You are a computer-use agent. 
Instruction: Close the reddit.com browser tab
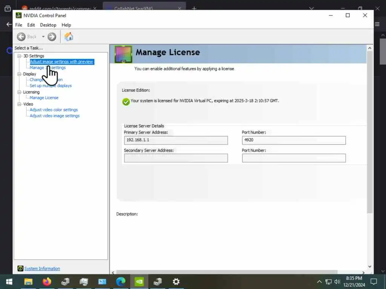pos(95,8)
